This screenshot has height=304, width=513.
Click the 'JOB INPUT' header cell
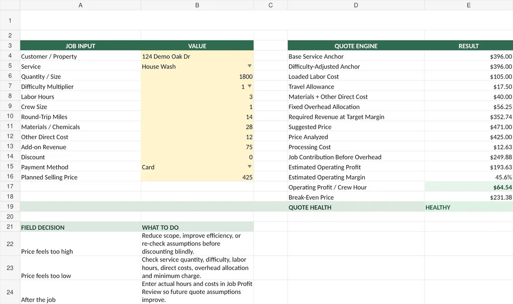point(81,46)
